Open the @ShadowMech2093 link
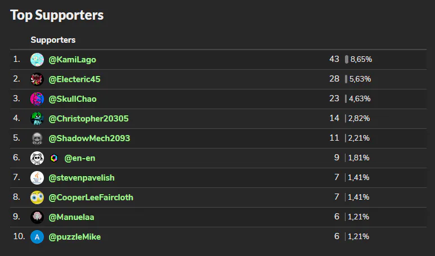This screenshot has height=256, width=435. 89,138
